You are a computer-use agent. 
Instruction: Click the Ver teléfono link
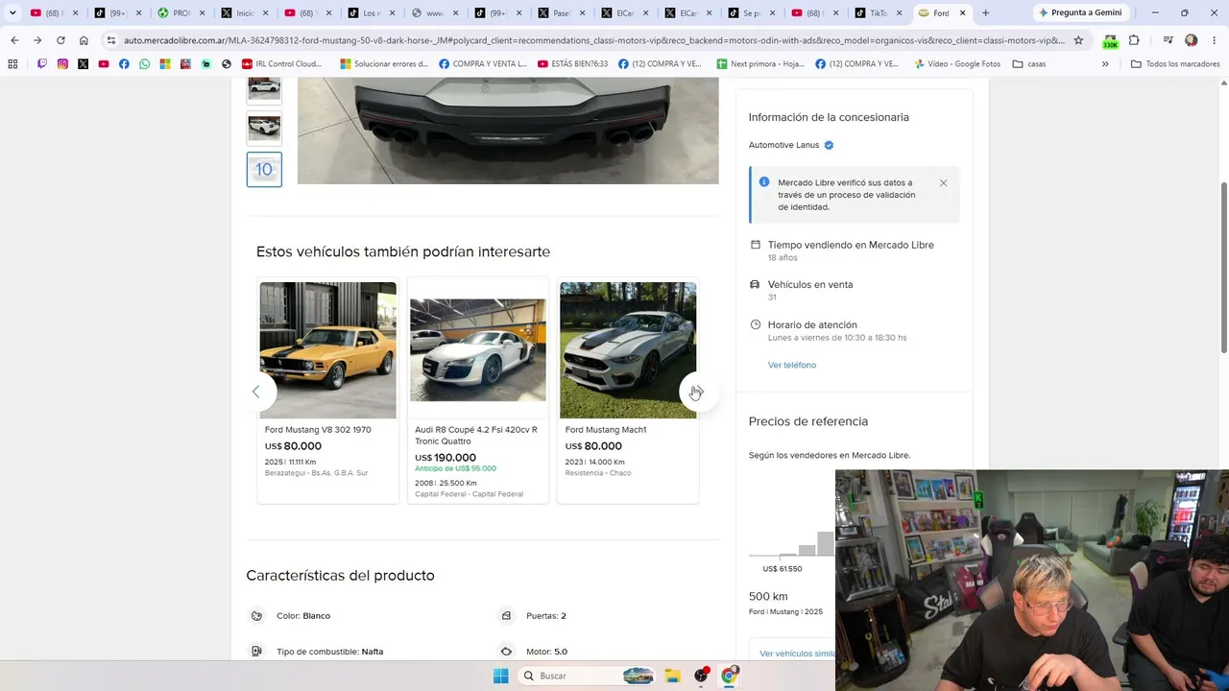792,365
